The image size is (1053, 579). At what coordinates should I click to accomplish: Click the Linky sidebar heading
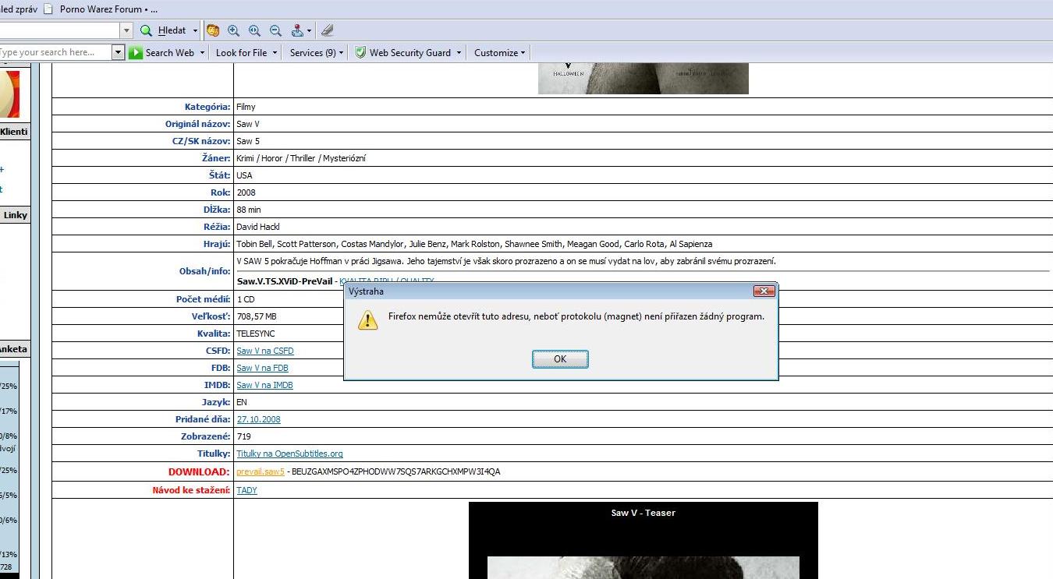[x=15, y=215]
